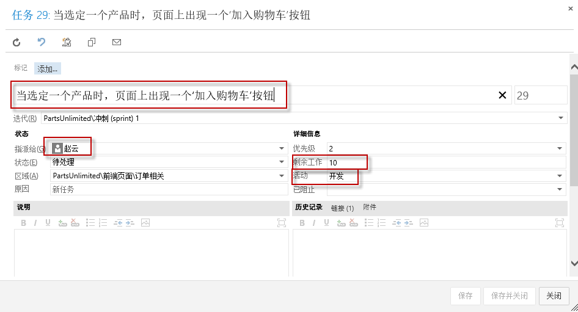Open the 已阻止 blocked dropdown
The height and width of the screenshot is (312, 578).
[560, 189]
